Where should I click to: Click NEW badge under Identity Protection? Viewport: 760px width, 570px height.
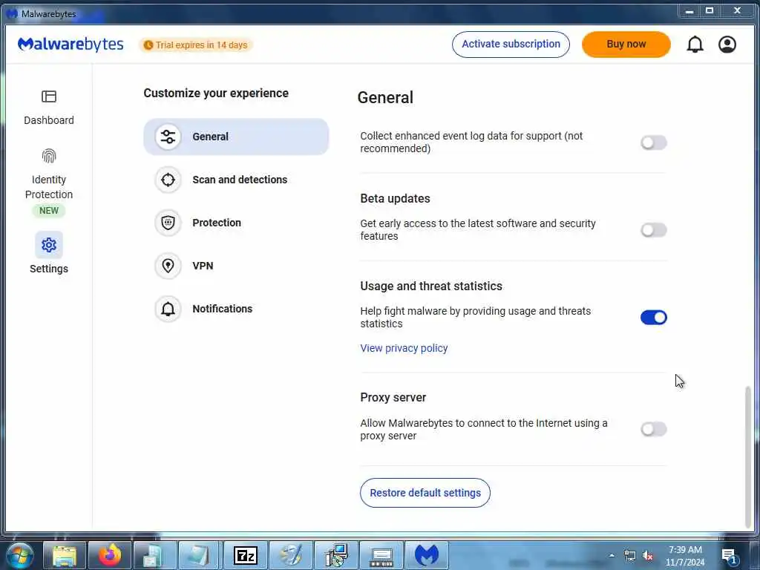coord(49,211)
